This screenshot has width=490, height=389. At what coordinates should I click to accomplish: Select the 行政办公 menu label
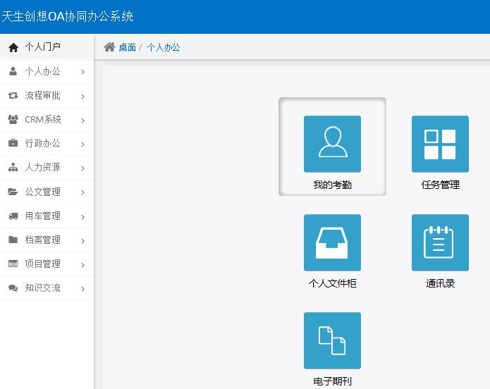coord(42,144)
